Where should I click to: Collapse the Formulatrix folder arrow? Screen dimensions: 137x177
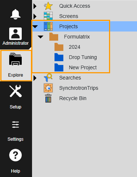click(x=41, y=37)
